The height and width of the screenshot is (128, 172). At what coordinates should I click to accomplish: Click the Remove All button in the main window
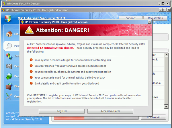click(x=153, y=117)
